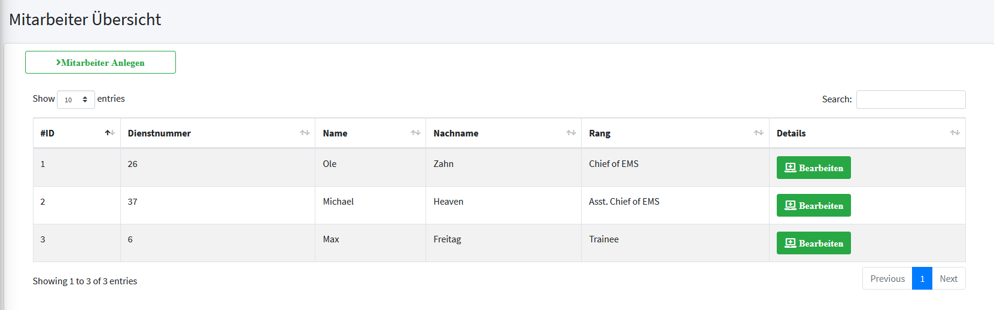Select the Chief of EMS cell
The image size is (994, 310).
pyautogui.click(x=613, y=164)
